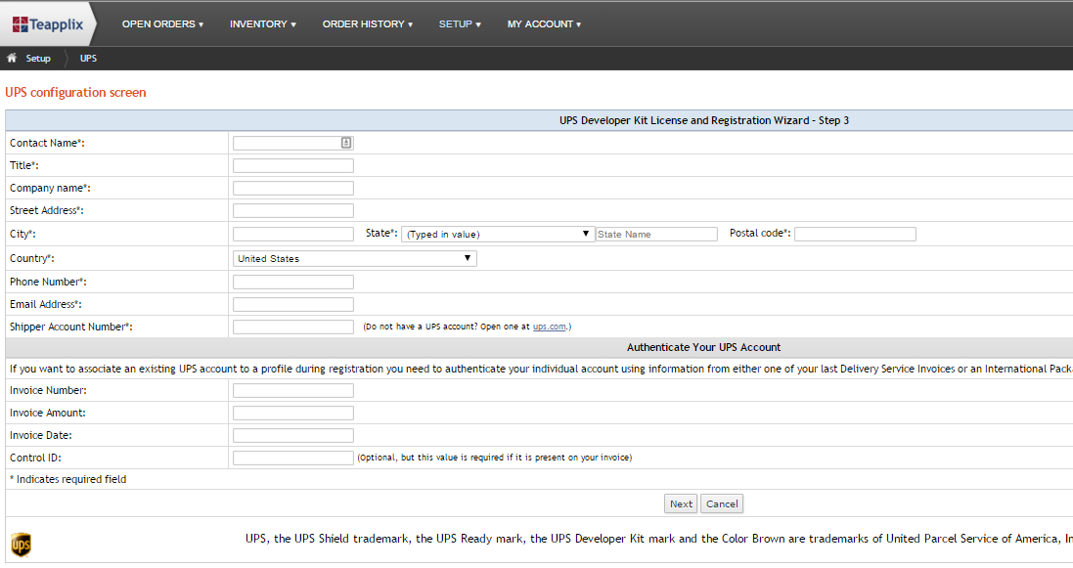Click the 'Authenticate Your UPS Account' header
The height and width of the screenshot is (568, 1073).
[703, 348]
